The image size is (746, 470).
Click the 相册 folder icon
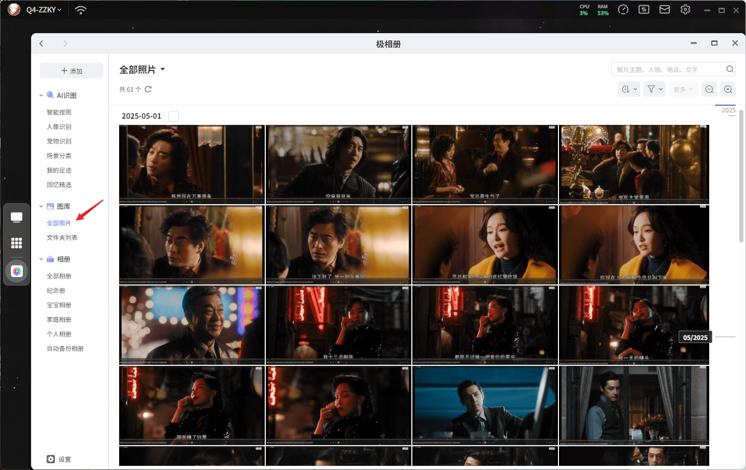pyautogui.click(x=50, y=259)
